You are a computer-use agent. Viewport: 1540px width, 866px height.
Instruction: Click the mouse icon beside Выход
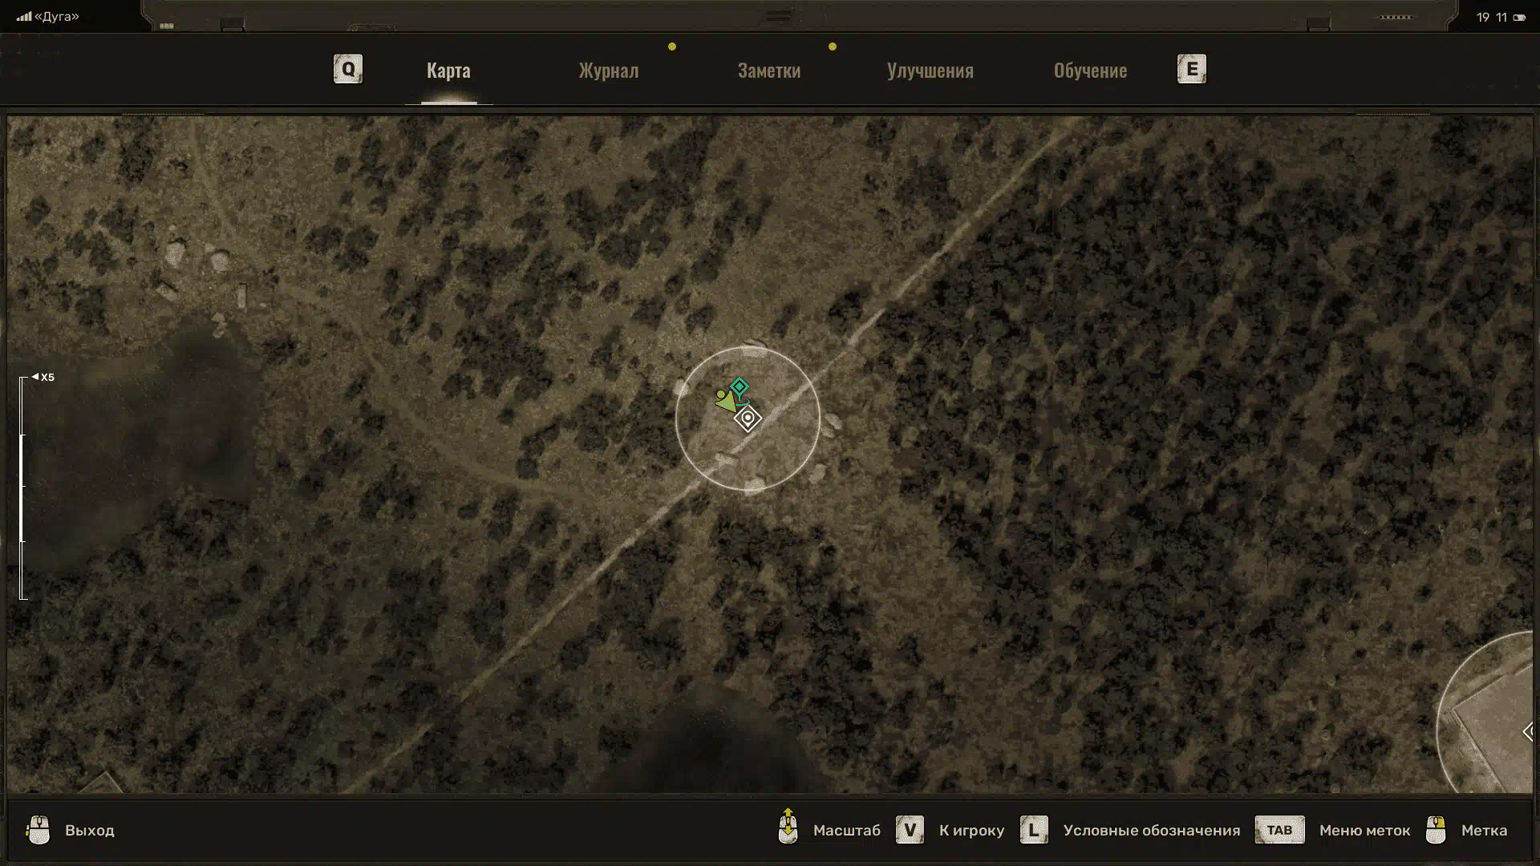[x=38, y=830]
